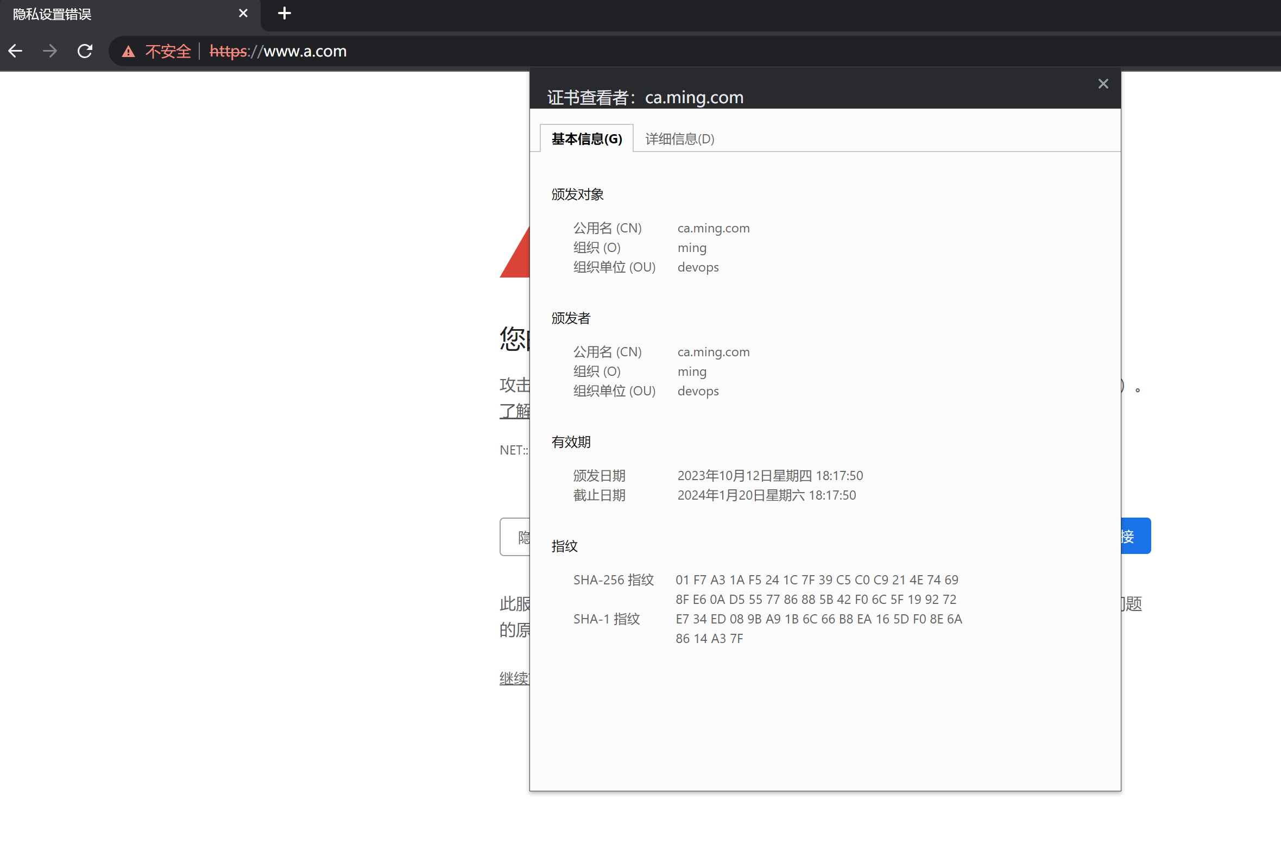Image resolution: width=1281 pixels, height=863 pixels.
Task: Click the partially hidden 继续 link
Action: pyautogui.click(x=514, y=678)
